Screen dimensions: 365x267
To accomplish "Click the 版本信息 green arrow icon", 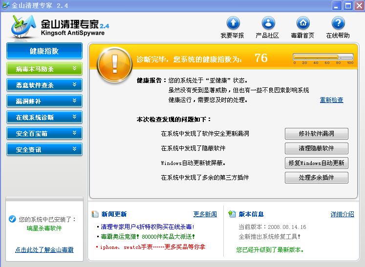I will (232, 214).
